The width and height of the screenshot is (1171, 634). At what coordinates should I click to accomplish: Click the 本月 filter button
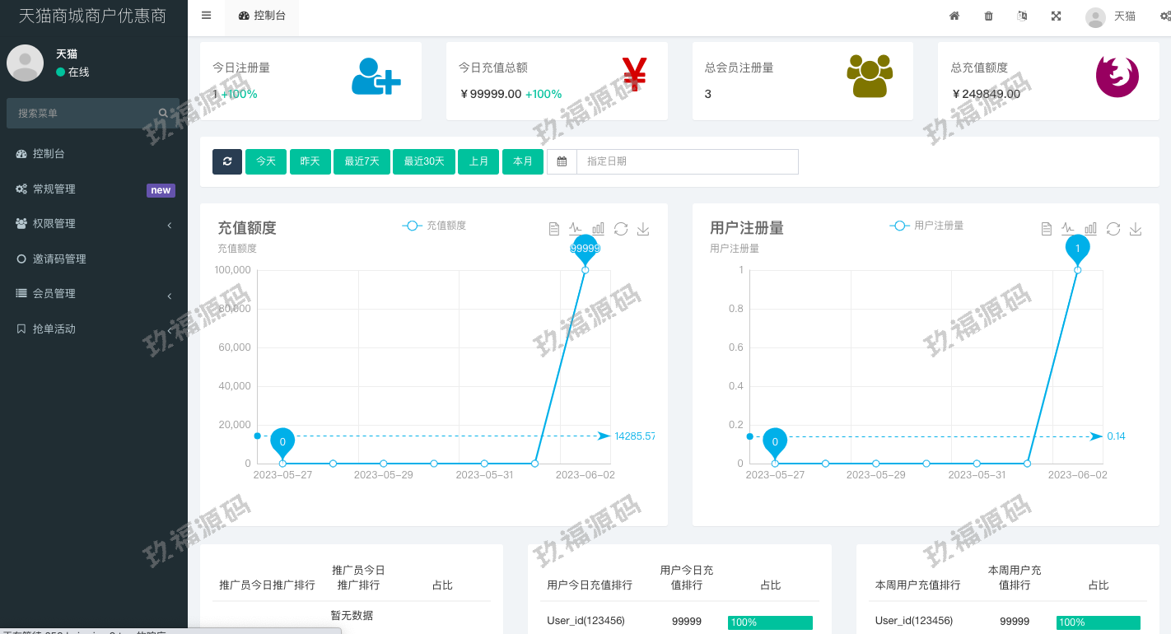tap(523, 161)
